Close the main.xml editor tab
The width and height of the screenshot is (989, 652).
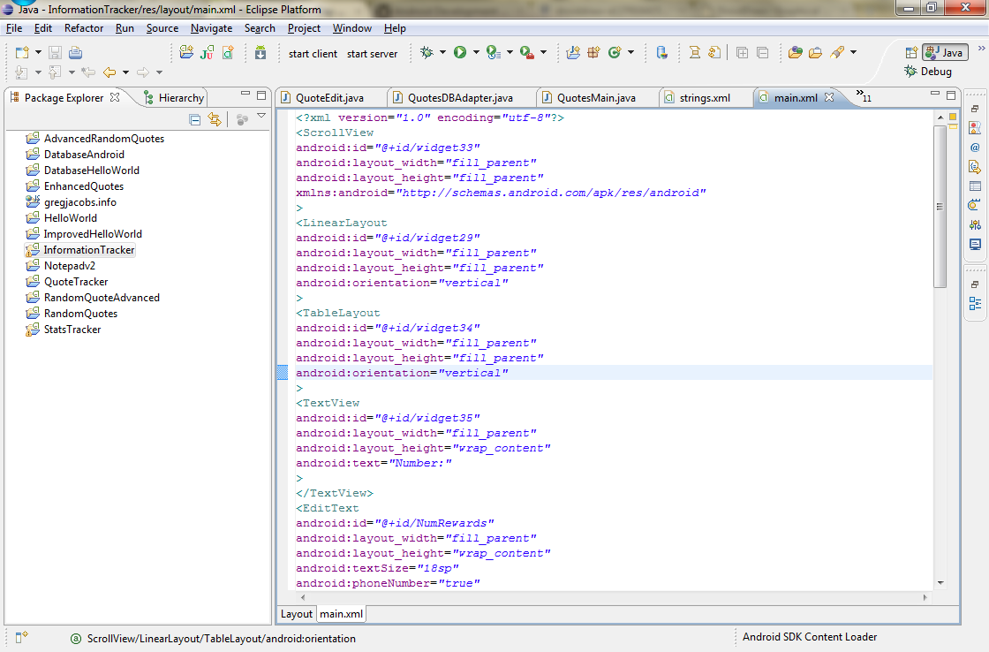(829, 97)
